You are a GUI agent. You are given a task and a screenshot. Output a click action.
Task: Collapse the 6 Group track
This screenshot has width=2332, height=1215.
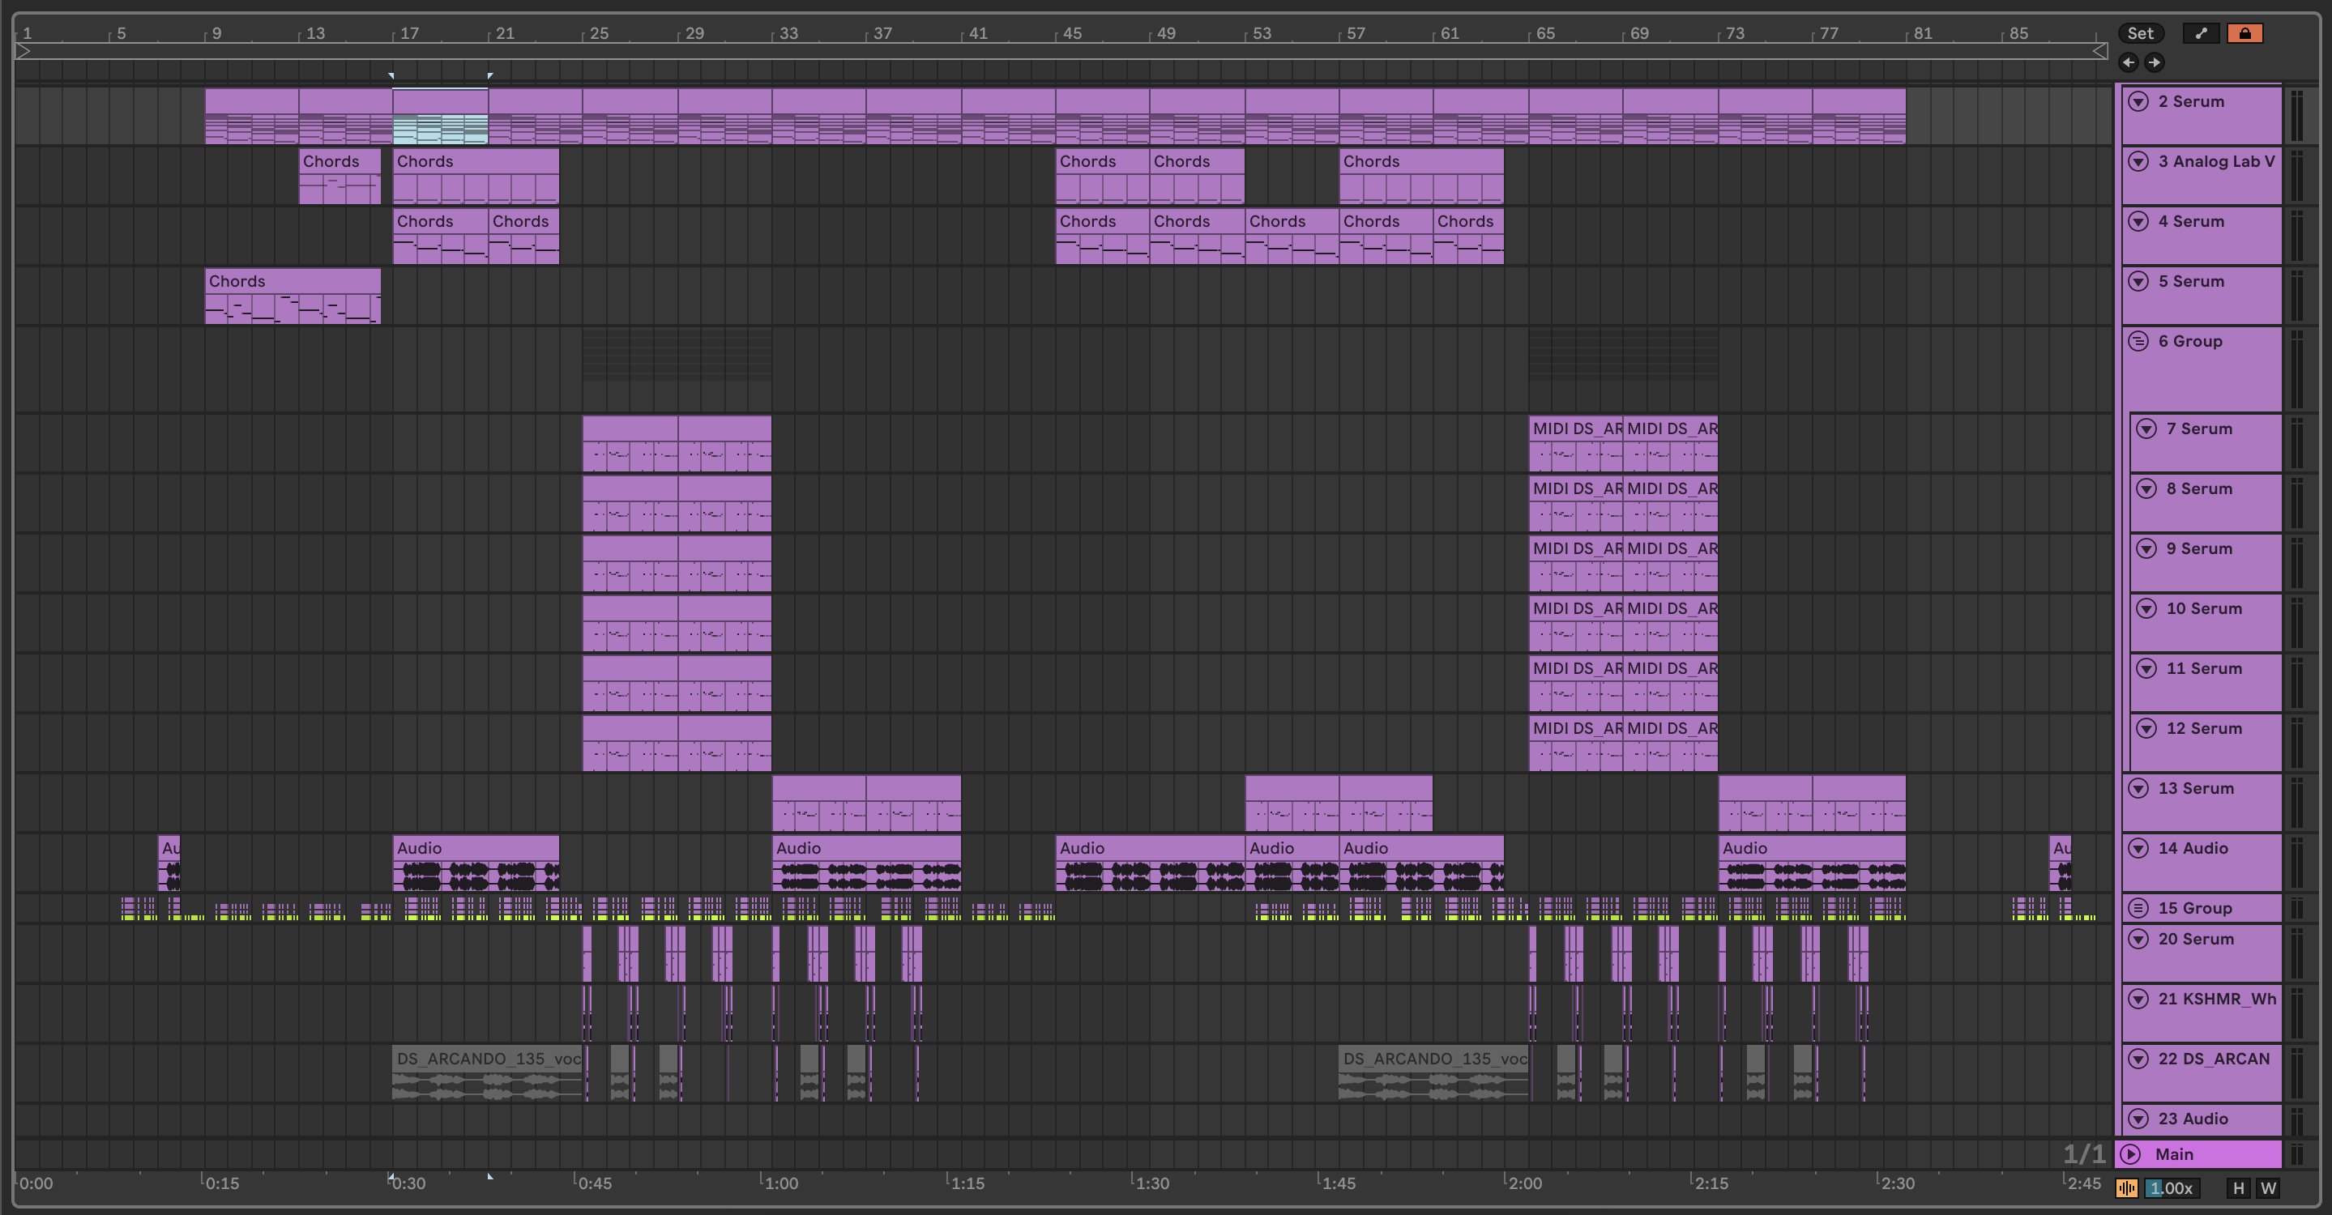[x=2138, y=341]
